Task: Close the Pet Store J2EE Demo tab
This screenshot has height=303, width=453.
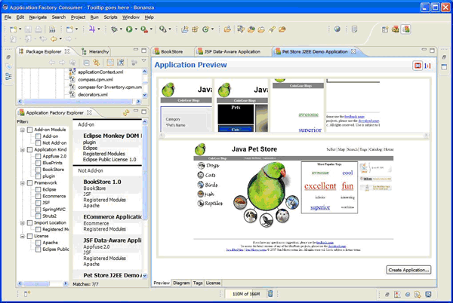Action: point(353,51)
